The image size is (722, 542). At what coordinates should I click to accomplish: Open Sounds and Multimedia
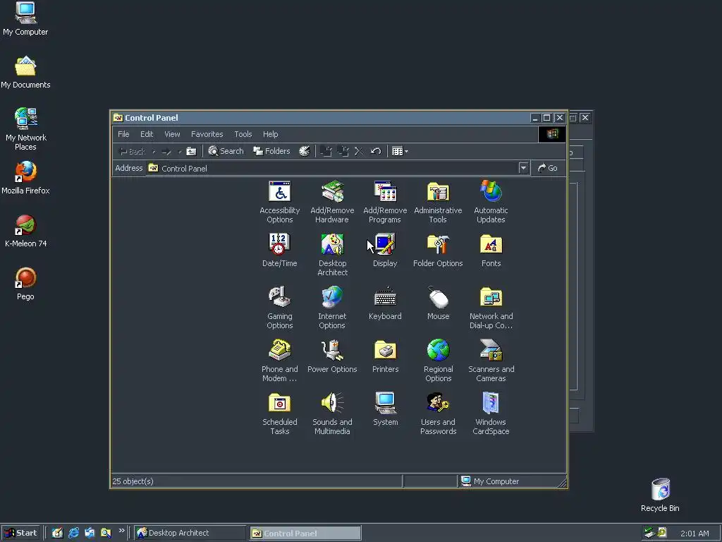332,414
